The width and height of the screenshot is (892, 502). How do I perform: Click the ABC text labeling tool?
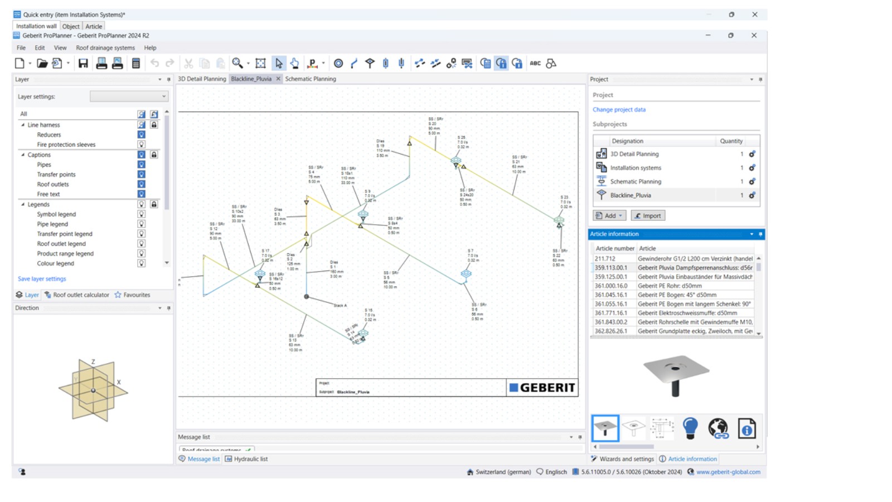(x=535, y=63)
